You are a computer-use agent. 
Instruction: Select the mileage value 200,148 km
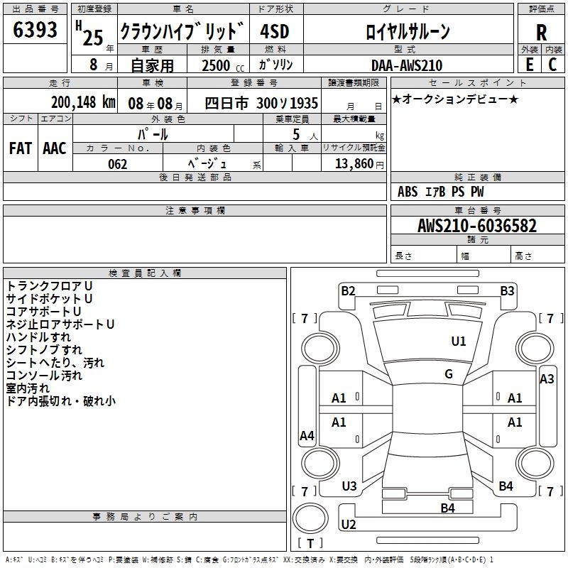pyautogui.click(x=82, y=102)
